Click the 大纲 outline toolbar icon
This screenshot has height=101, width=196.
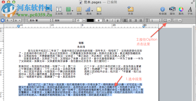[16, 11]
